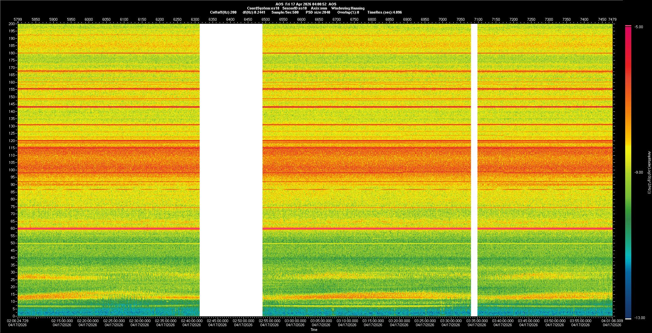Click the Windowing:Hanning header text
Image resolution: width=652 pixels, height=333 pixels.
click(x=348, y=8)
